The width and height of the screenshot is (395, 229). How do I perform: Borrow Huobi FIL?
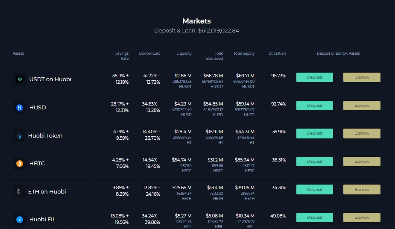click(x=362, y=217)
